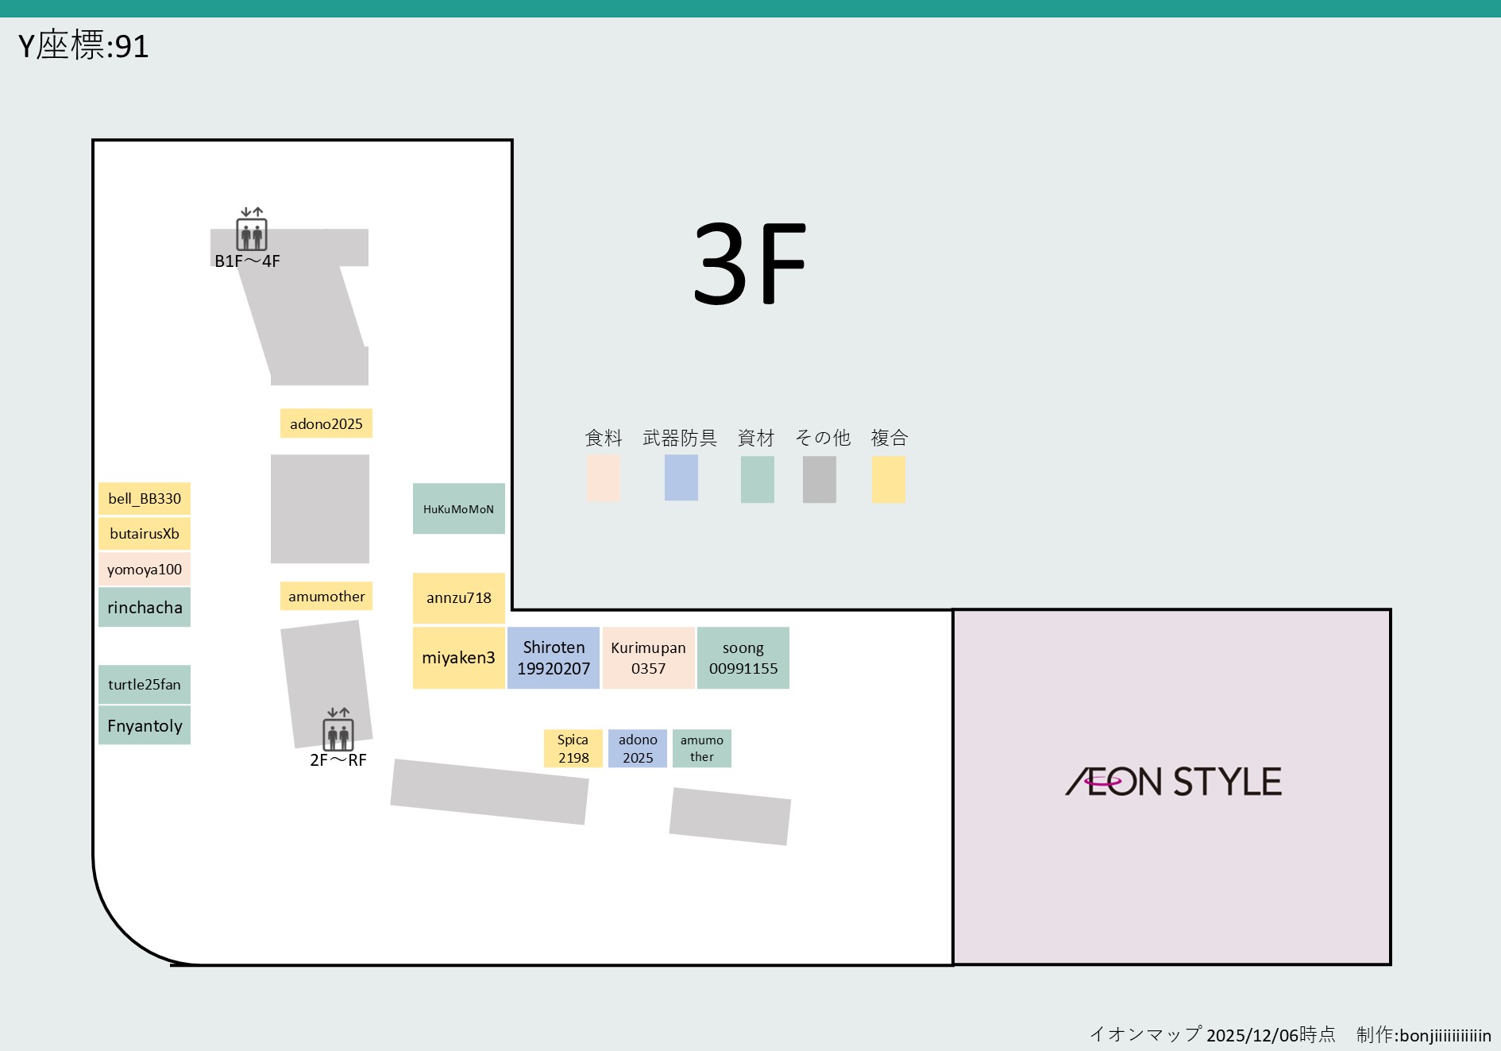Select the Shiroten19920207 weapon shop
The width and height of the screenshot is (1501, 1051).
tap(554, 658)
